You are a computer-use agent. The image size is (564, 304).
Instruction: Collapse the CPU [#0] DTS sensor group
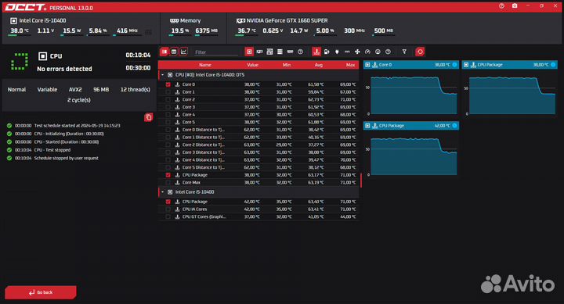click(x=163, y=75)
